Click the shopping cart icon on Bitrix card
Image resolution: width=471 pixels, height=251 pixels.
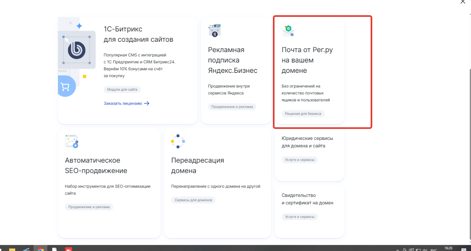(x=66, y=86)
